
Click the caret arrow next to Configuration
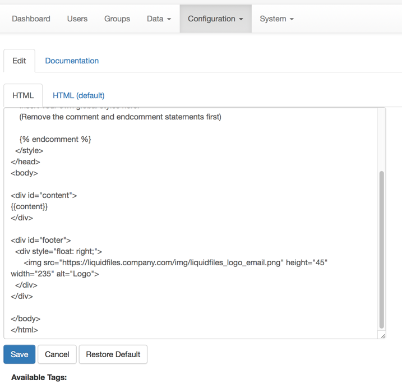click(241, 19)
